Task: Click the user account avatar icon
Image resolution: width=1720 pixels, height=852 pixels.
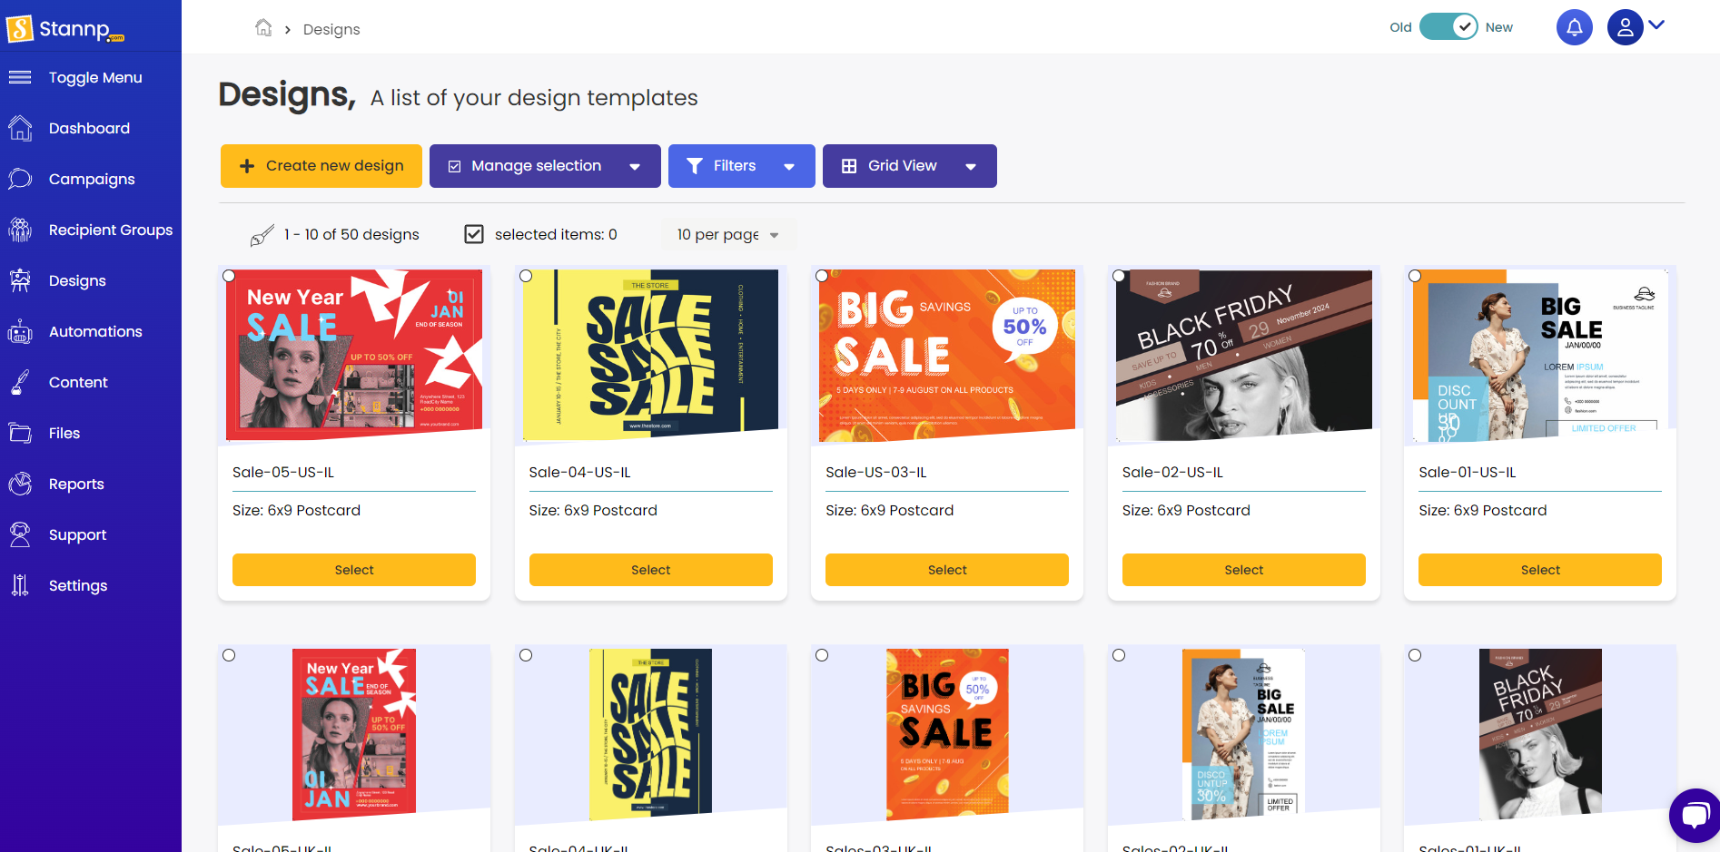Action: [1625, 27]
